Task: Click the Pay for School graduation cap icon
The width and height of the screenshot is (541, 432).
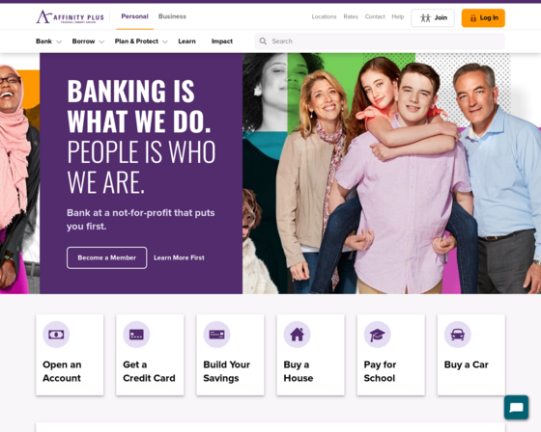Action: [378, 335]
